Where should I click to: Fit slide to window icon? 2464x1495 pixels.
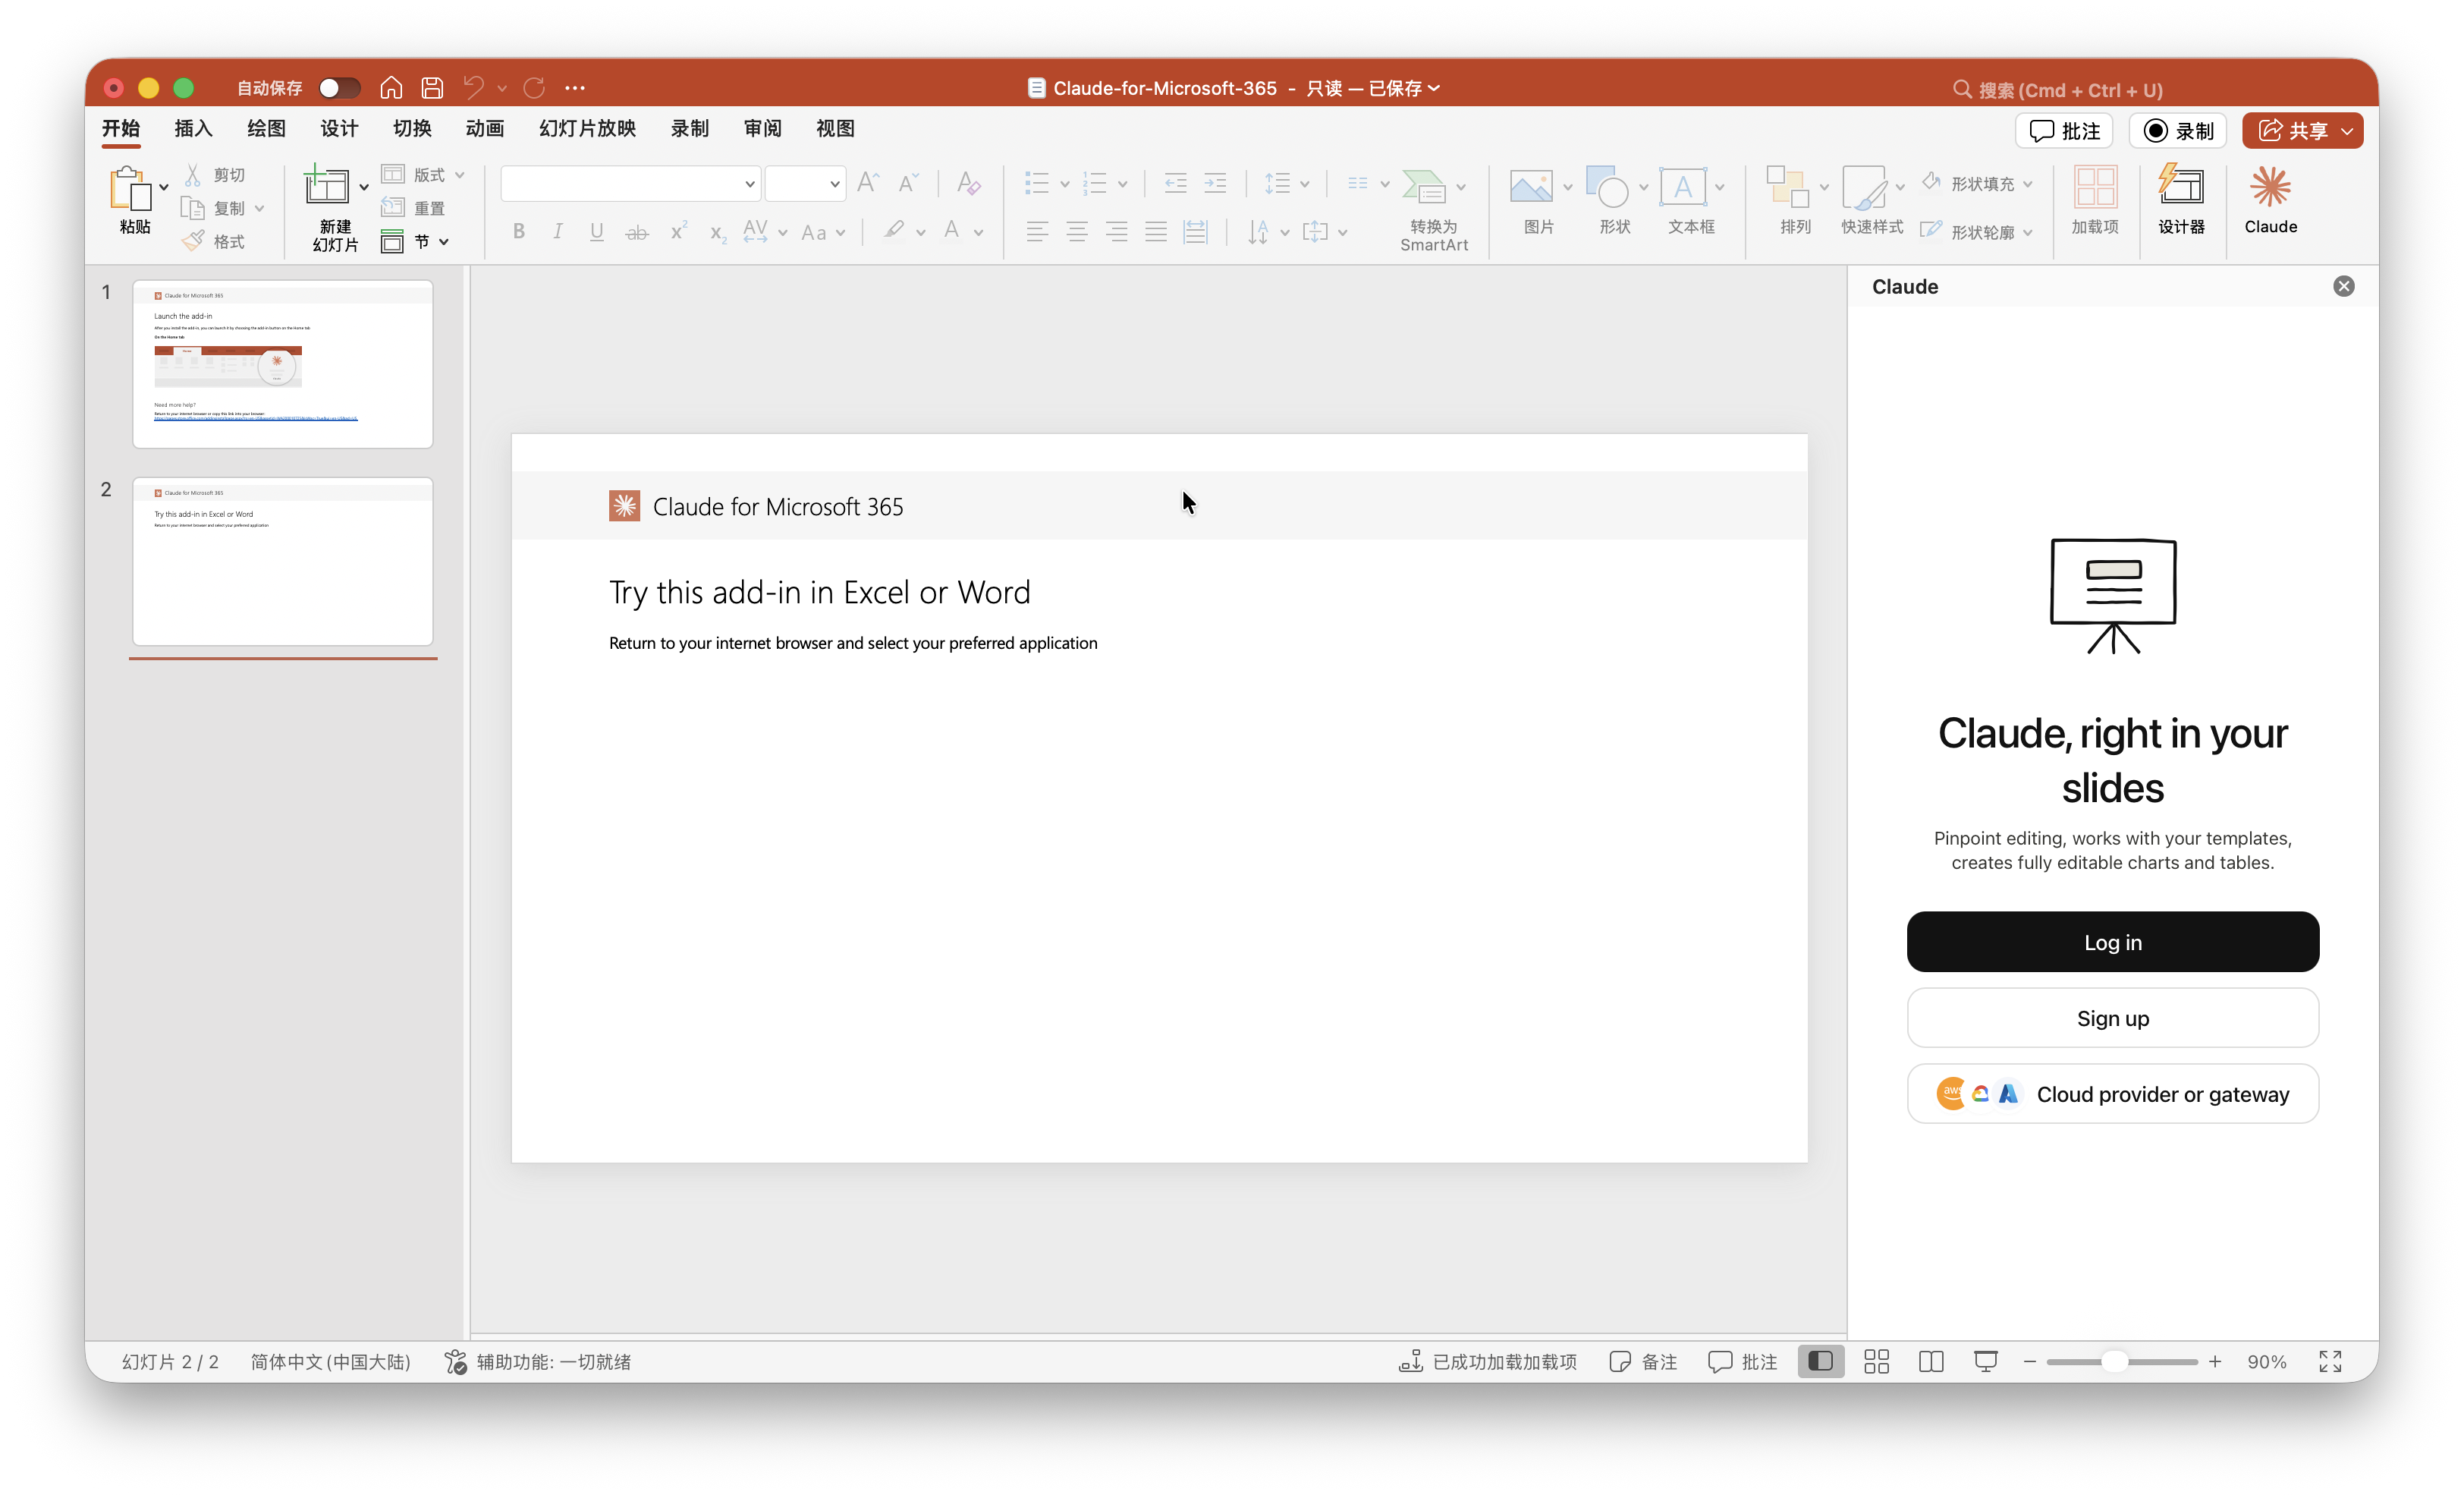[x=2330, y=1361]
